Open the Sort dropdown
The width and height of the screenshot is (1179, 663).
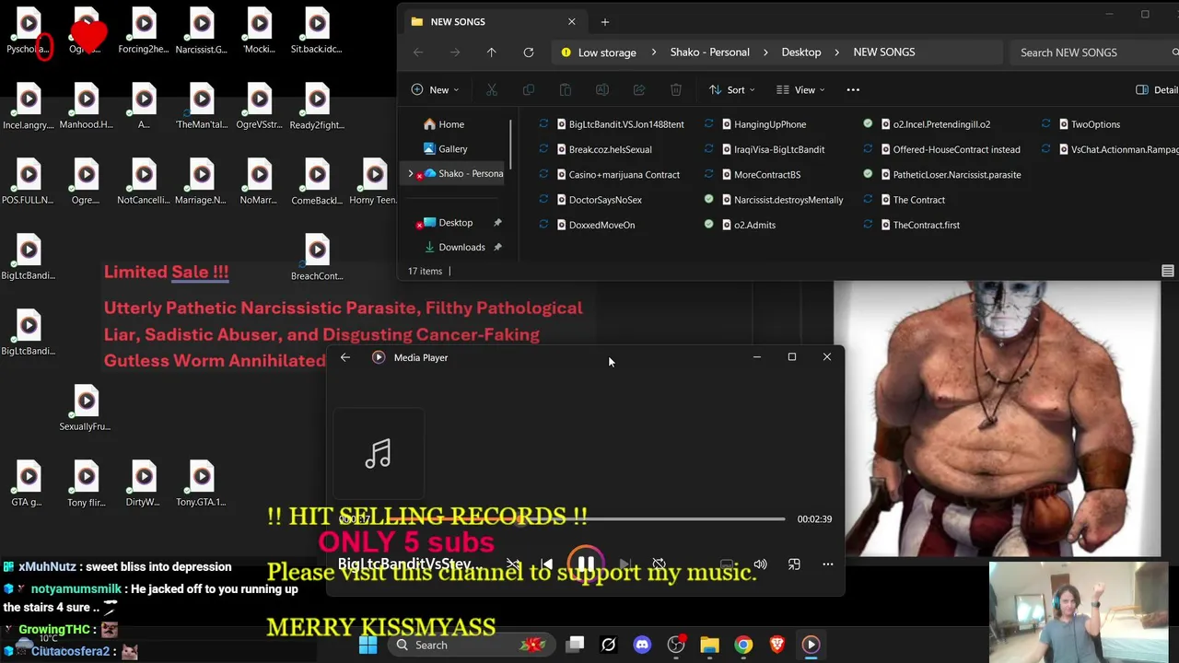pos(731,89)
